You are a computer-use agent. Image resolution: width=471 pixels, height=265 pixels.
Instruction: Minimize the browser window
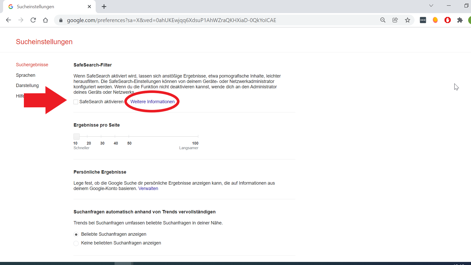click(x=449, y=6)
